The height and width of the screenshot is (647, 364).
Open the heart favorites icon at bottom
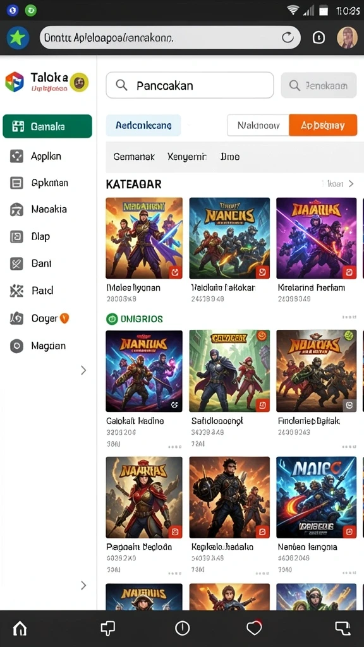coord(254,627)
